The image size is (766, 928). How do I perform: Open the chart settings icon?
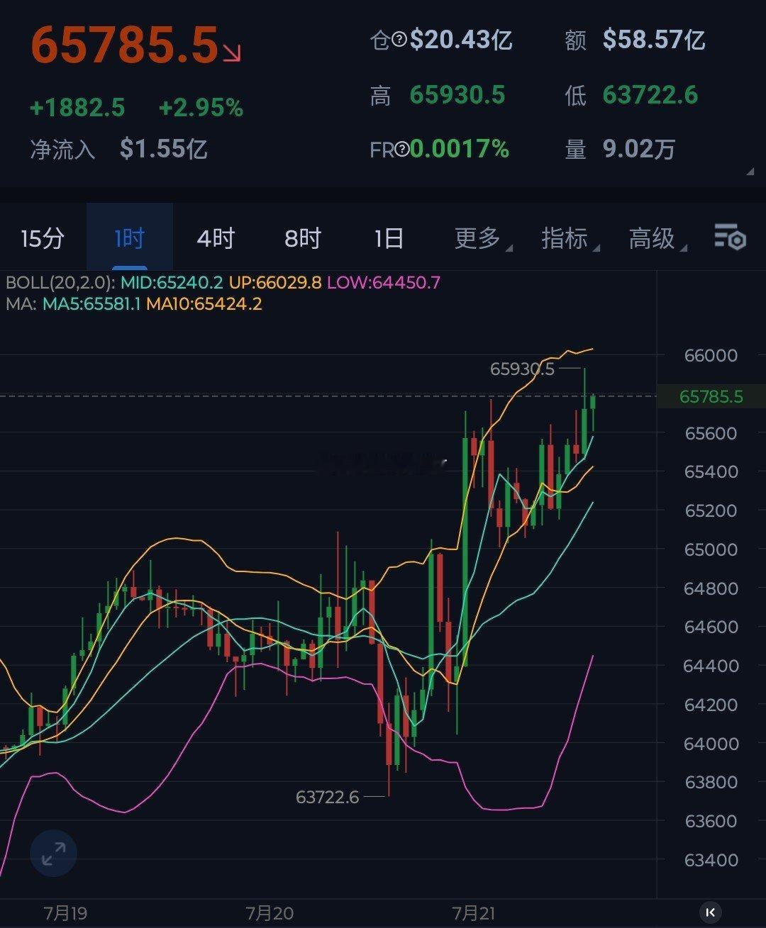730,237
